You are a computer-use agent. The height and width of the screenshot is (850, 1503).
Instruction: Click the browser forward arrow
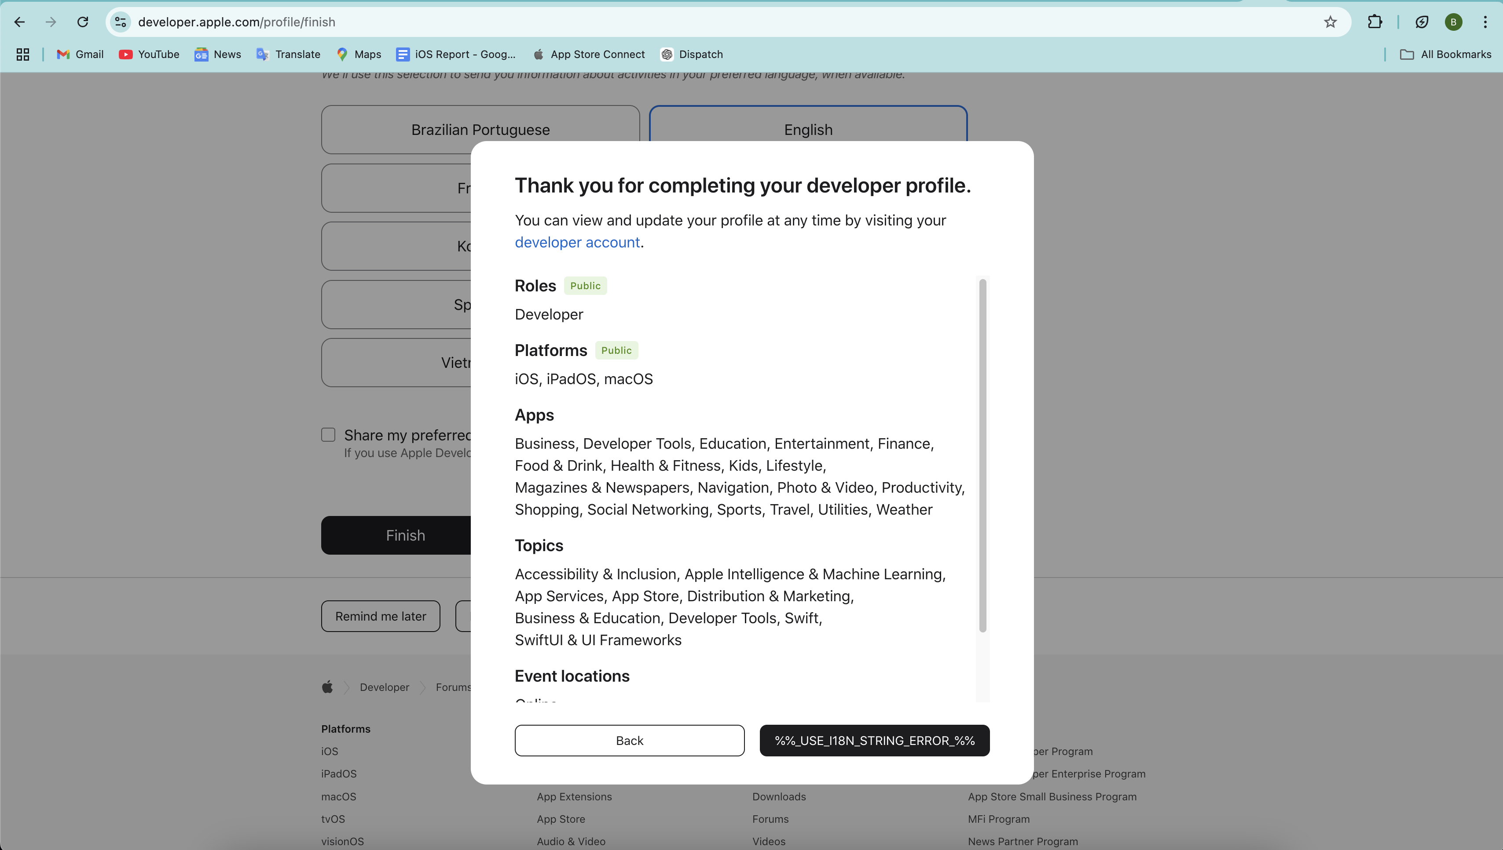pos(51,22)
